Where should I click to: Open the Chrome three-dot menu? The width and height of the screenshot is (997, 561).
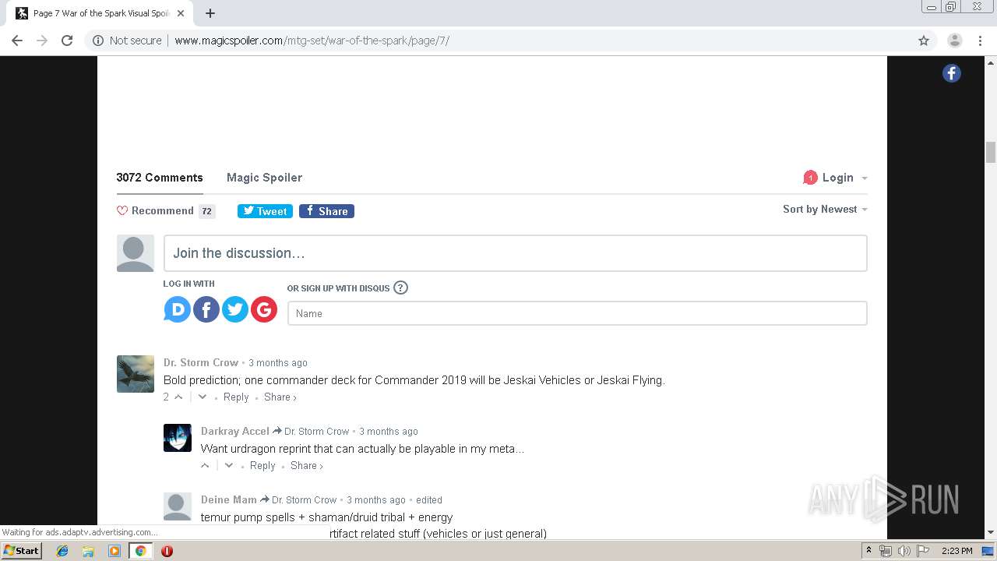point(980,41)
